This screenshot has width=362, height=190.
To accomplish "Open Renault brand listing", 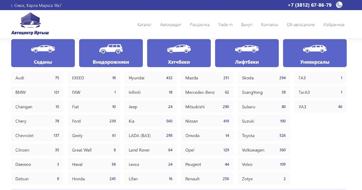I will tap(207, 179).
